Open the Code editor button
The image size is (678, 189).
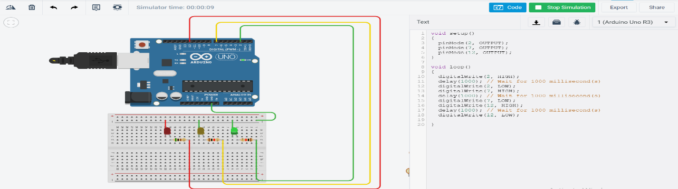click(x=507, y=8)
